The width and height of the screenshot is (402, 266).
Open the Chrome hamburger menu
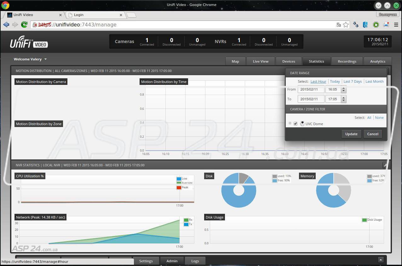(x=396, y=25)
